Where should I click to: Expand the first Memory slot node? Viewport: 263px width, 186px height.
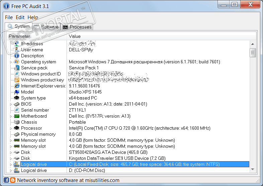click(11, 140)
